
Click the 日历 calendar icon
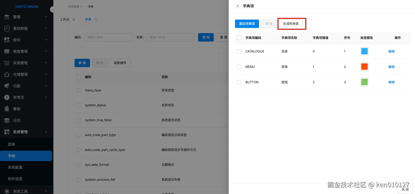7,120
